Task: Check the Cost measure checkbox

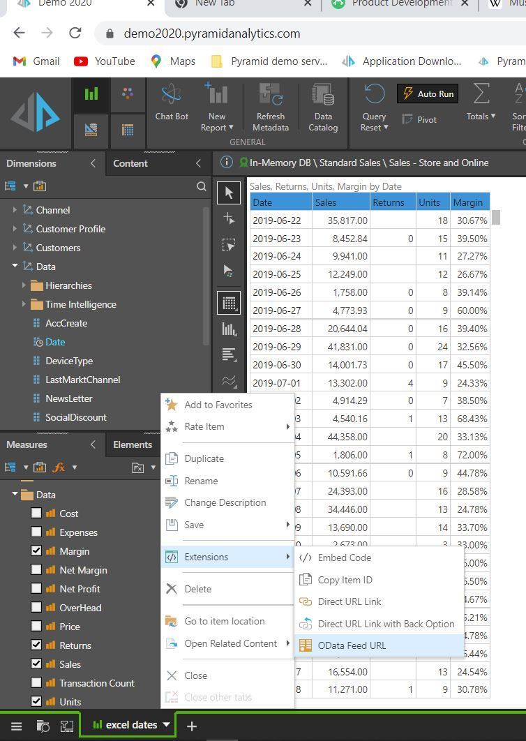Action: (36, 514)
